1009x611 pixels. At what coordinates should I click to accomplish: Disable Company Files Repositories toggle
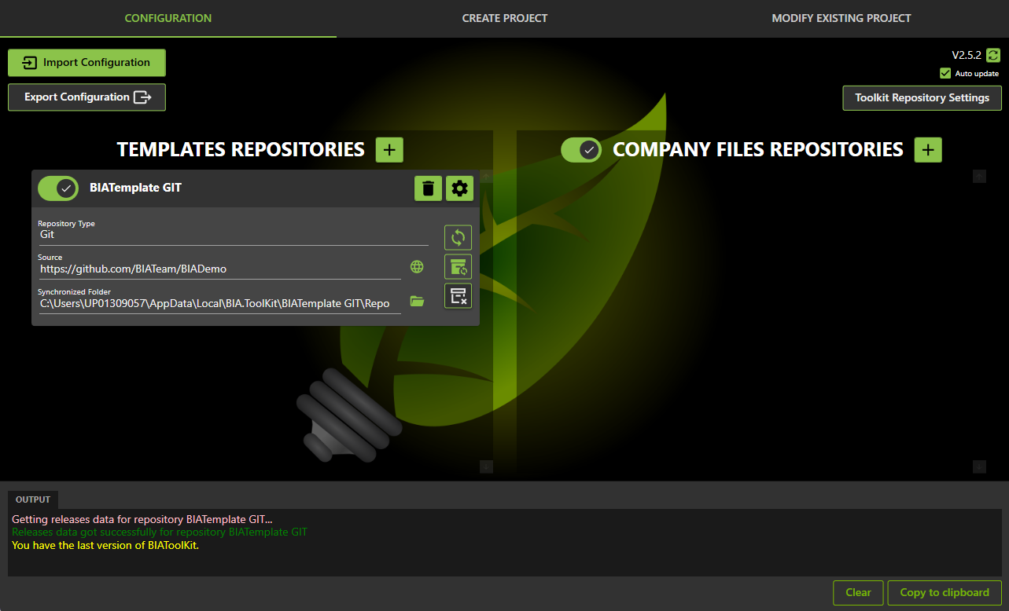pos(581,149)
